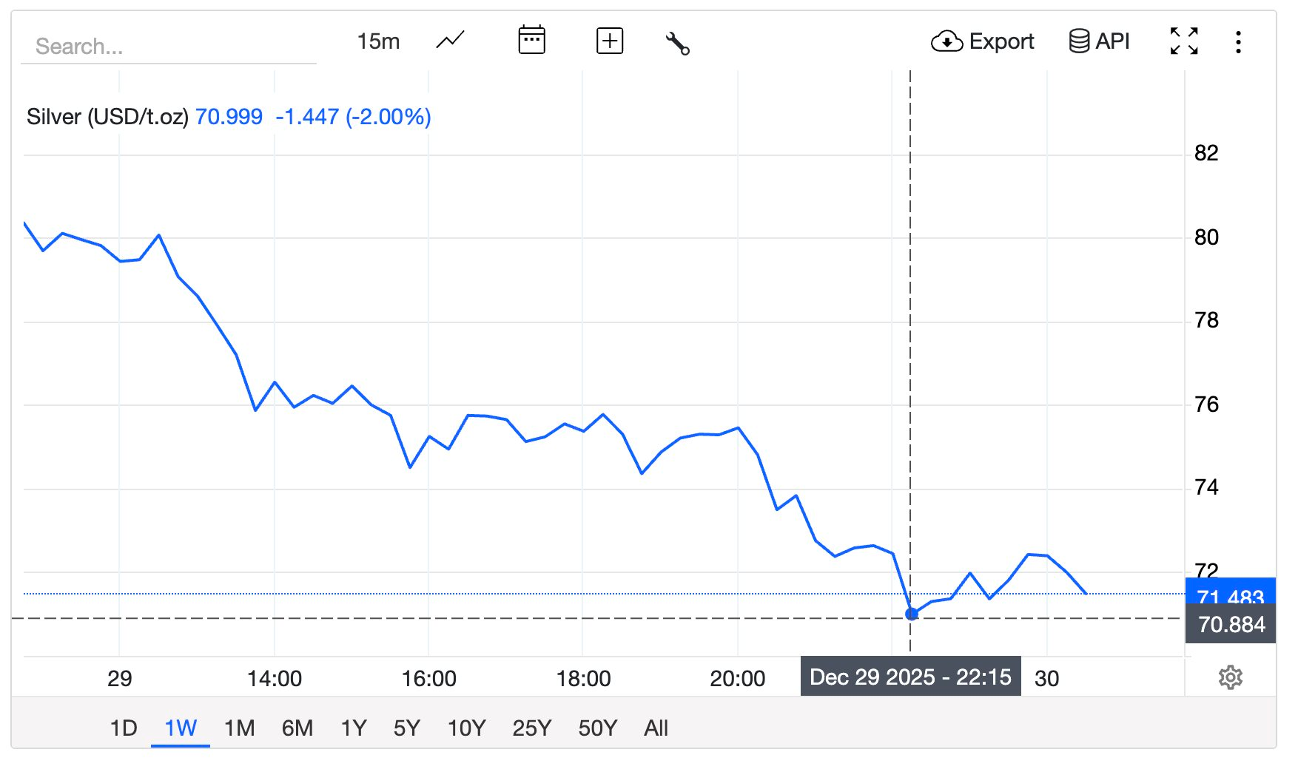The image size is (1298, 769).
Task: Open the calendar date range picker
Action: point(531,41)
